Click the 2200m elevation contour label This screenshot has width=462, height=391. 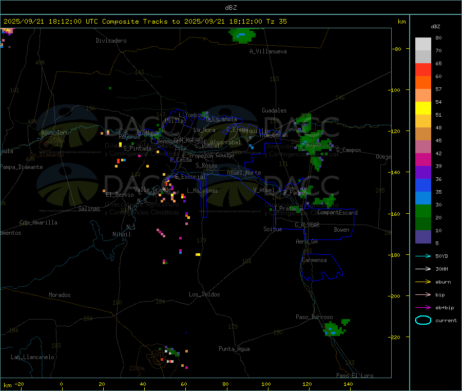(137, 368)
